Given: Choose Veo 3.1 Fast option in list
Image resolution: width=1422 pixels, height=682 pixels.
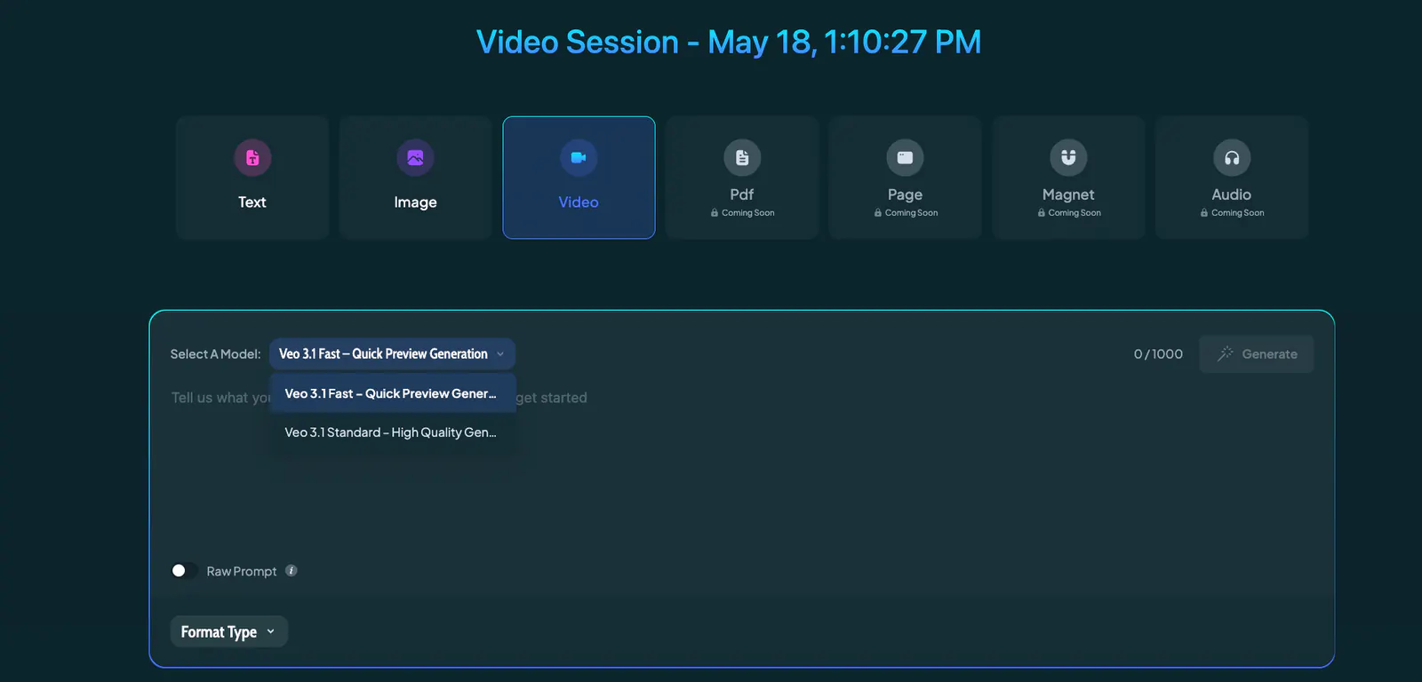Looking at the screenshot, I should tap(393, 393).
